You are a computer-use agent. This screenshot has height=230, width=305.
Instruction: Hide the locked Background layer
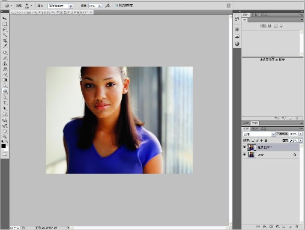pyautogui.click(x=245, y=155)
